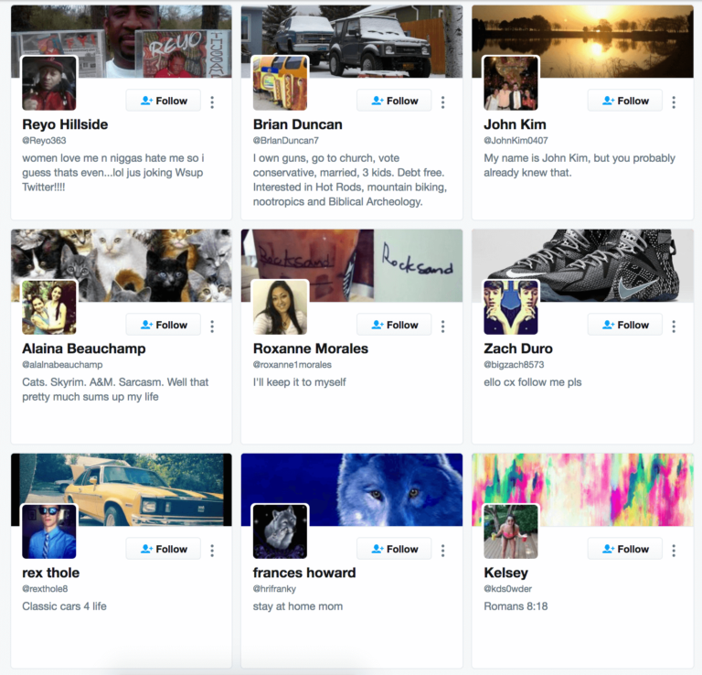Follow Kelsey's account
The image size is (702, 675).
625,549
